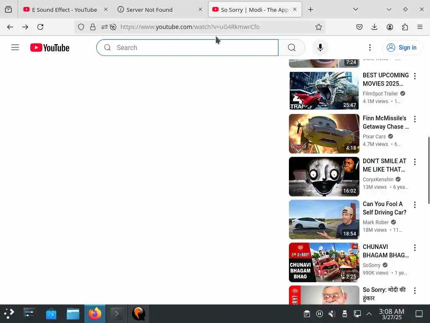The width and height of the screenshot is (430, 323).
Task: View site security padlock info
Action: pyautogui.click(x=93, y=27)
